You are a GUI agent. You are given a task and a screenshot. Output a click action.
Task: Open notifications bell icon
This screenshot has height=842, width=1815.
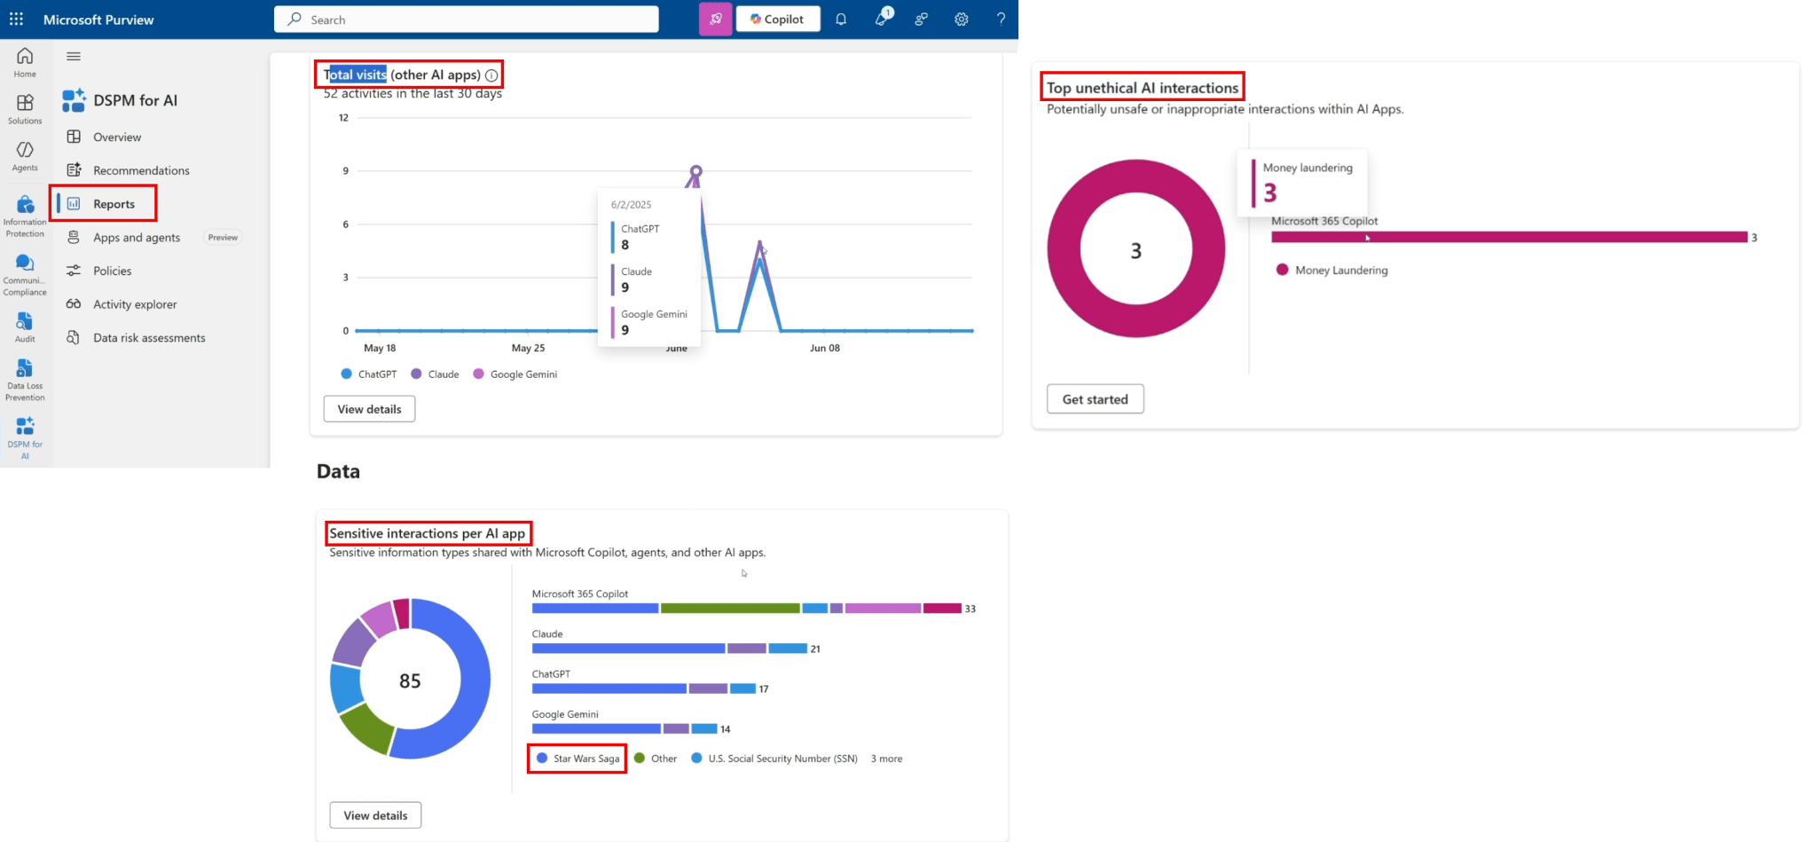(841, 19)
